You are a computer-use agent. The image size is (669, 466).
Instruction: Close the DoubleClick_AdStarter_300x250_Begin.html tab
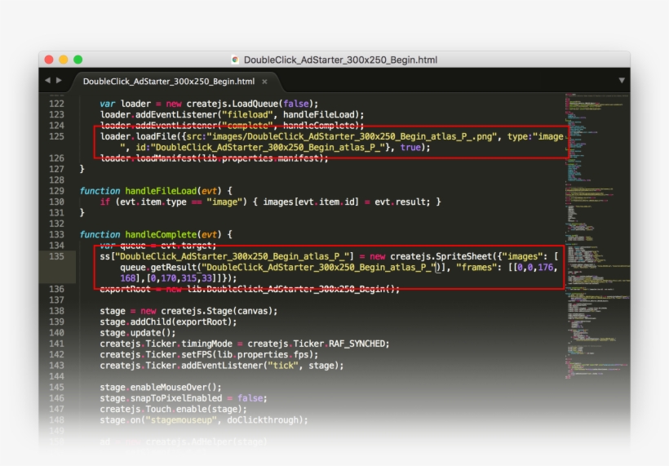pos(264,82)
